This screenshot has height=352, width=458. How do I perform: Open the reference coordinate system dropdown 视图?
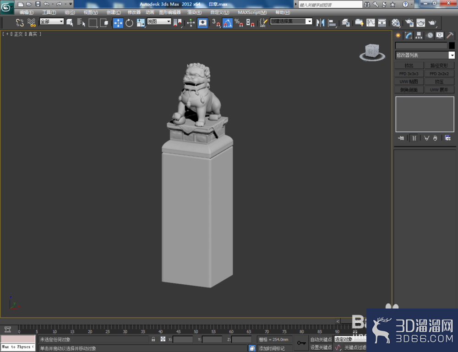click(x=159, y=22)
